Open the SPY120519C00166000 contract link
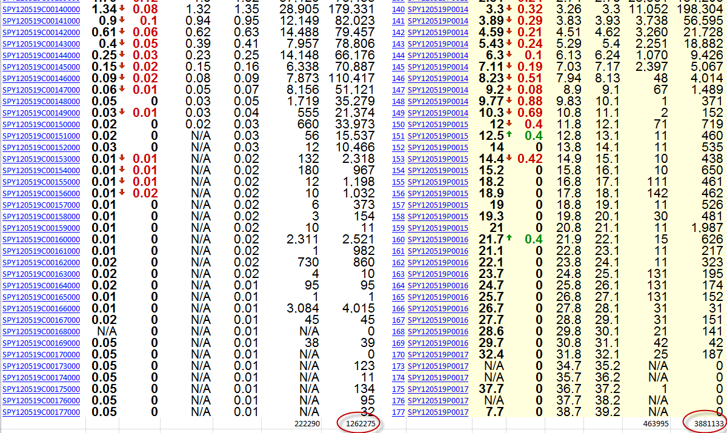 point(41,309)
